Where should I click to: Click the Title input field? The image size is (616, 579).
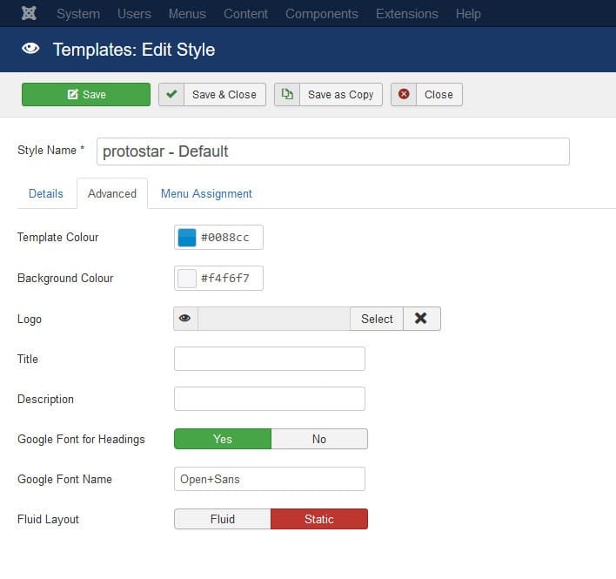270,359
